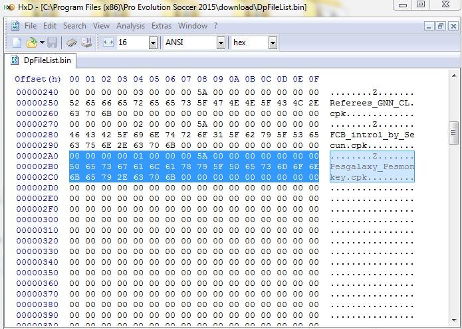Open the Window menu
The image size is (462, 329).
coord(192,26)
